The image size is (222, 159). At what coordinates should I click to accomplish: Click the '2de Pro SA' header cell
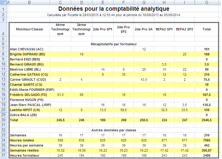coord(144,29)
